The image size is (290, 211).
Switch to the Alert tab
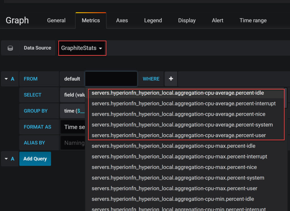(x=217, y=20)
